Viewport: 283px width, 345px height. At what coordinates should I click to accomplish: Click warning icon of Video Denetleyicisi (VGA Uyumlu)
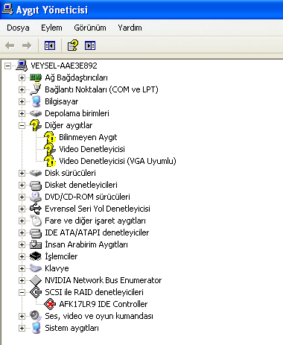[x=50, y=161]
